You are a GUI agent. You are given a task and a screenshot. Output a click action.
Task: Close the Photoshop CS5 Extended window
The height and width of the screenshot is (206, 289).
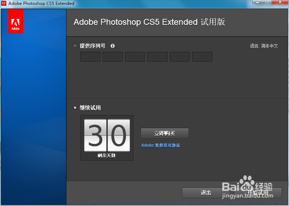(280, 2)
